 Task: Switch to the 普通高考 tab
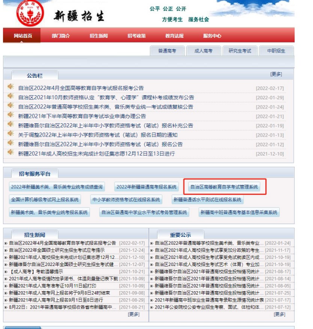point(167,51)
